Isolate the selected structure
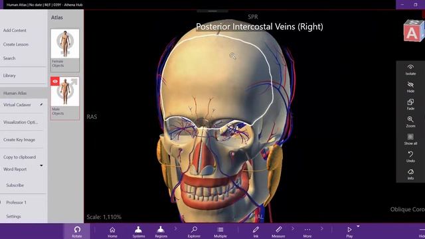 coord(410,70)
